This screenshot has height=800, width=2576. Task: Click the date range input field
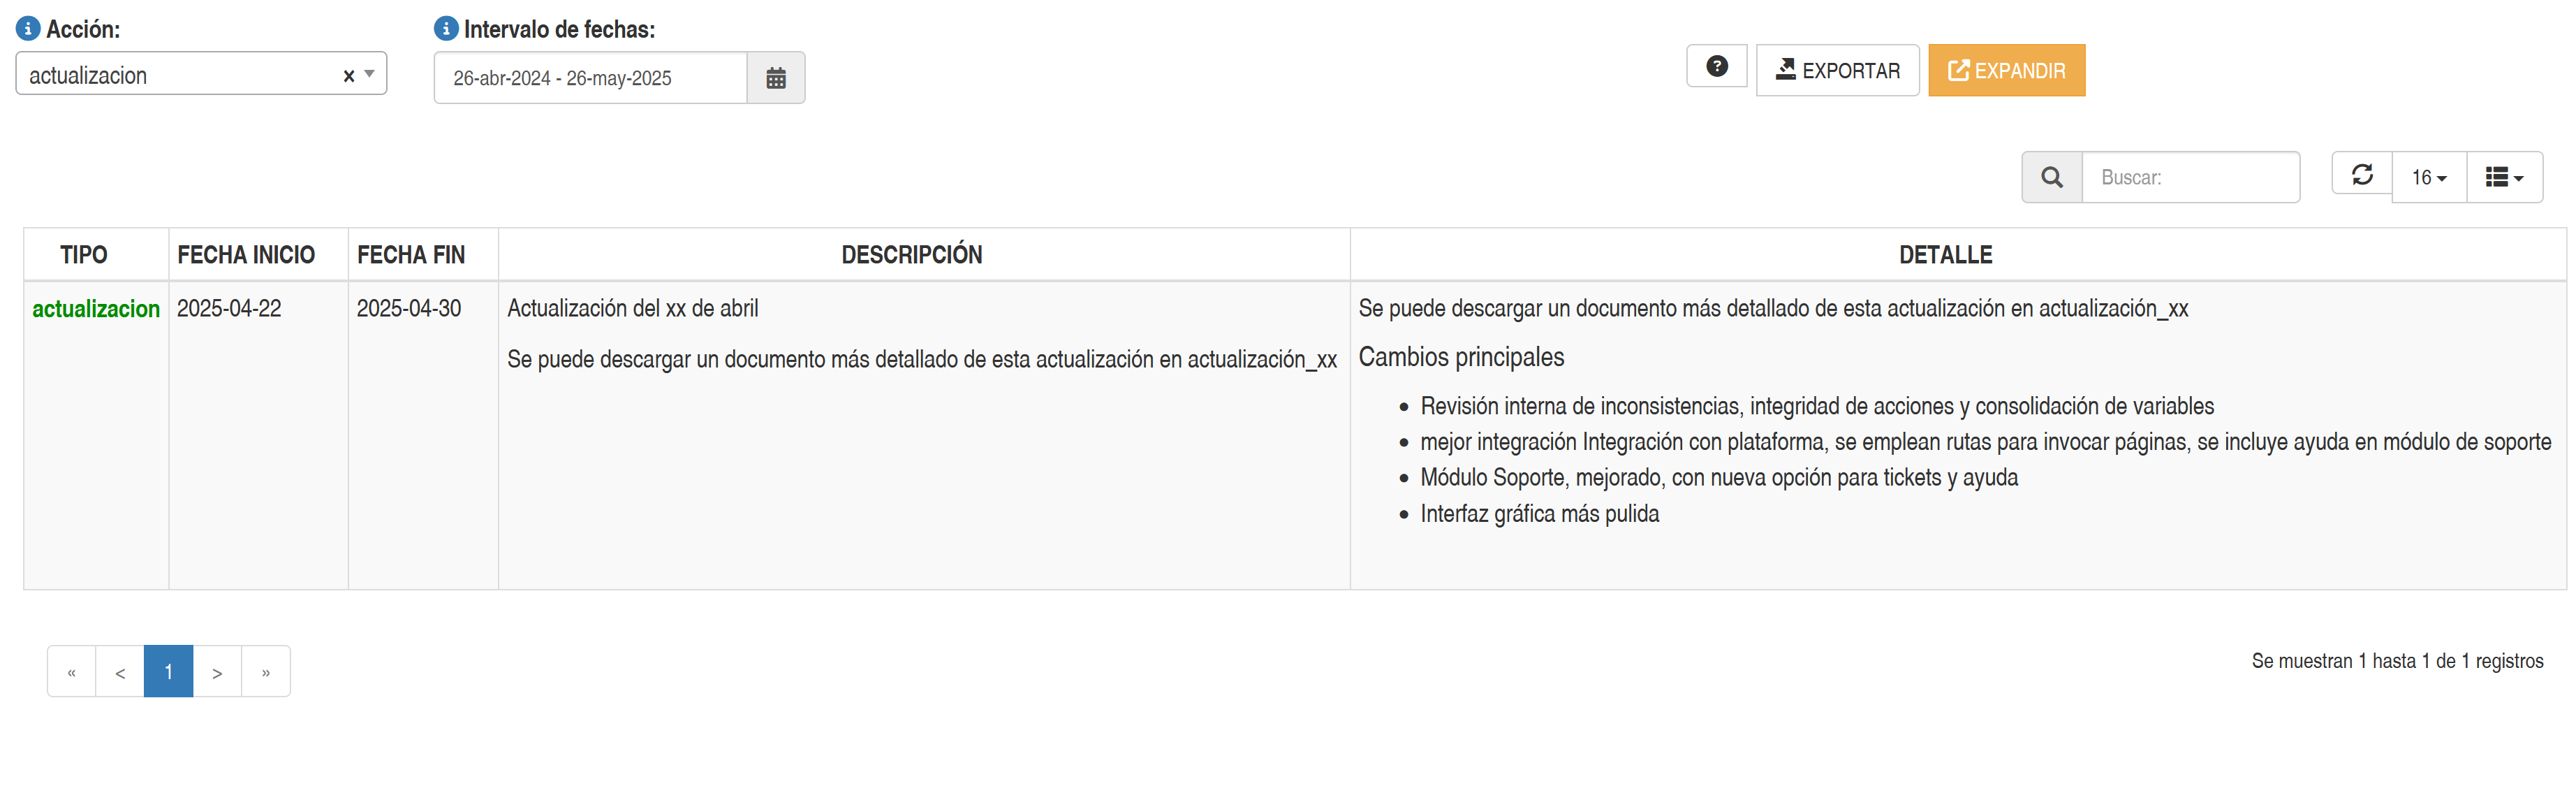(x=590, y=78)
